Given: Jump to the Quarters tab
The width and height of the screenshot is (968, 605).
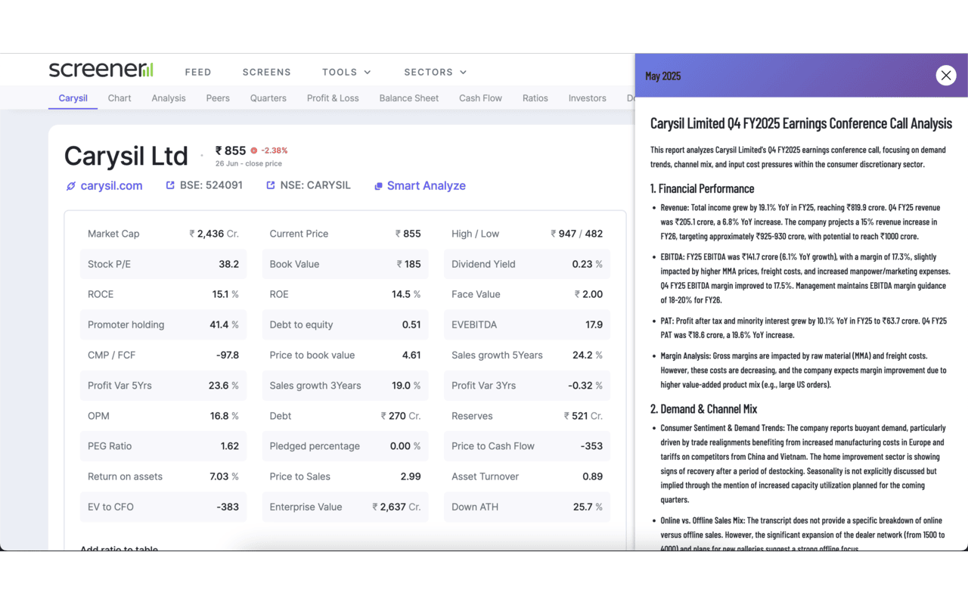Looking at the screenshot, I should point(268,98).
